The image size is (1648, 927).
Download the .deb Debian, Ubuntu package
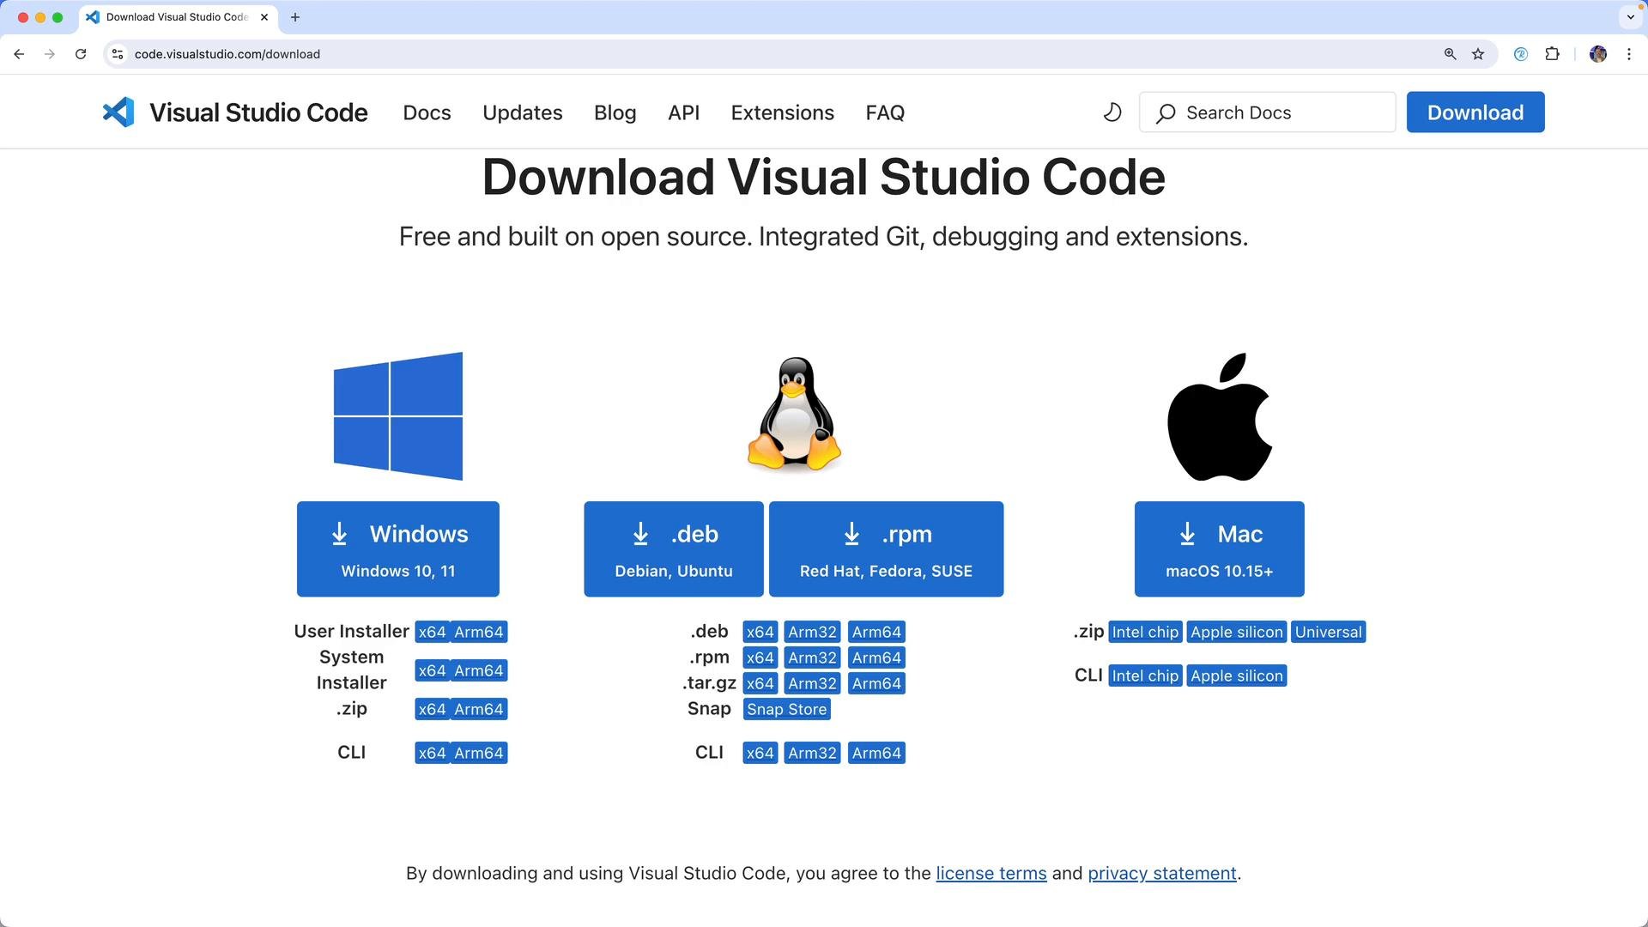[x=674, y=549]
